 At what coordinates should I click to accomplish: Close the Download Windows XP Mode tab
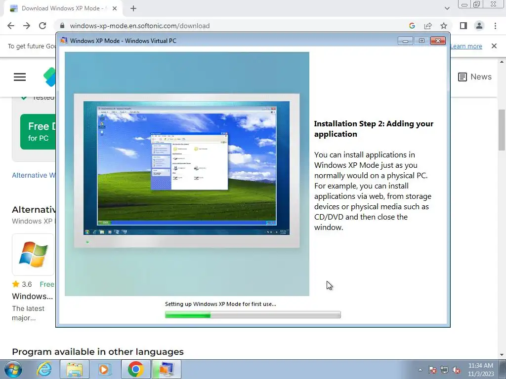click(115, 8)
